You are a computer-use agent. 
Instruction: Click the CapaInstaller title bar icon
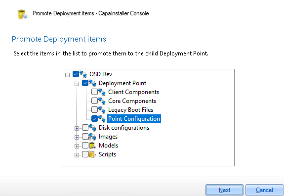22,14
